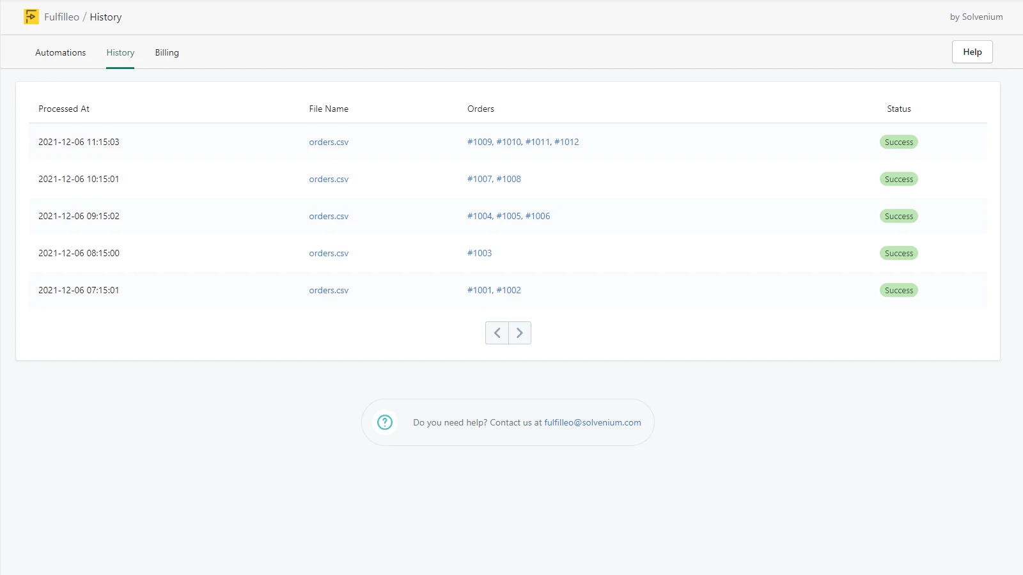Open order #1001
Screen dimensions: 1023x575
480,290
